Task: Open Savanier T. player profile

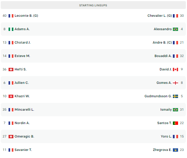Action: [x=23, y=150]
